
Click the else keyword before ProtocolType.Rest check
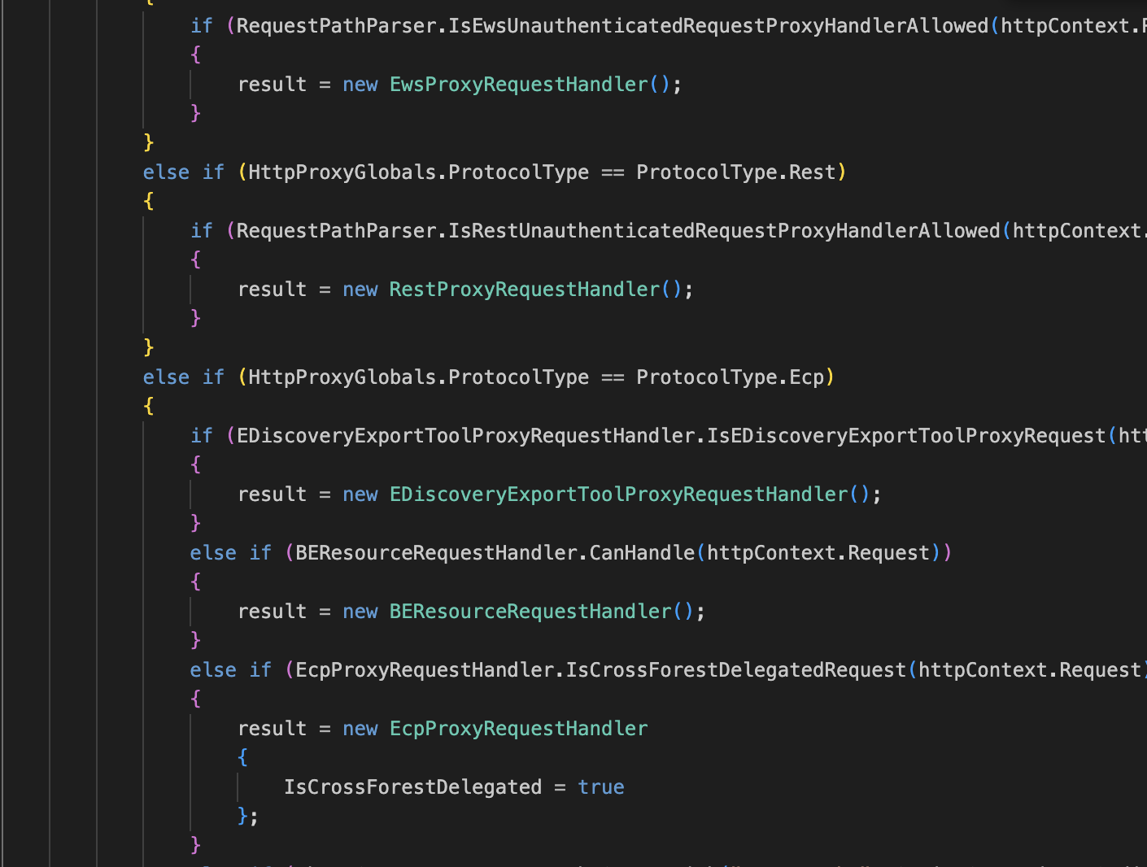[x=166, y=172]
